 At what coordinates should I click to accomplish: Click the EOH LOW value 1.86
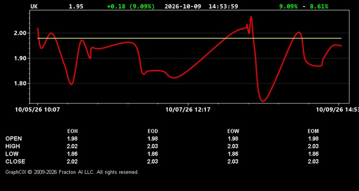click(72, 154)
